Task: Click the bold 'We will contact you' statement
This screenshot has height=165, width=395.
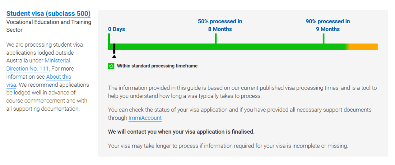Action: (181, 131)
